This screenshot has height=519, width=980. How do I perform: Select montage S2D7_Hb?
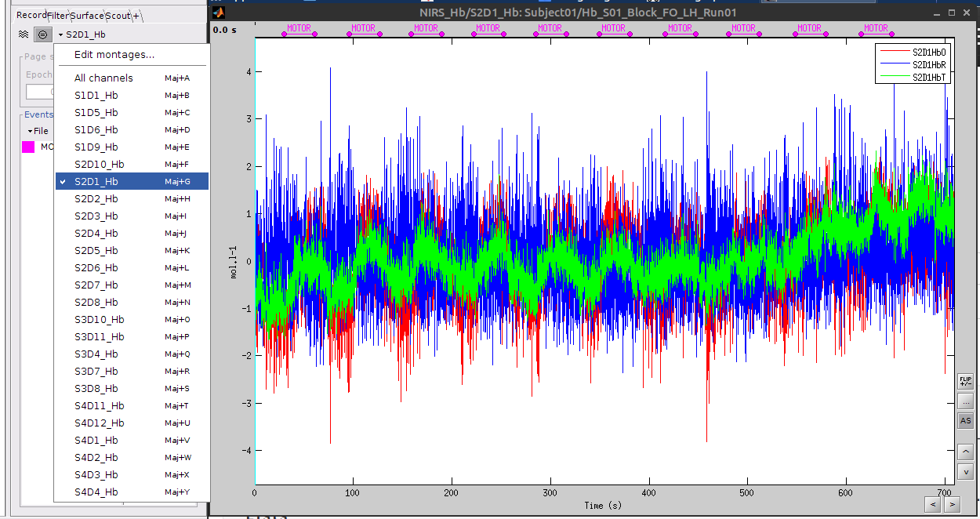click(x=132, y=285)
